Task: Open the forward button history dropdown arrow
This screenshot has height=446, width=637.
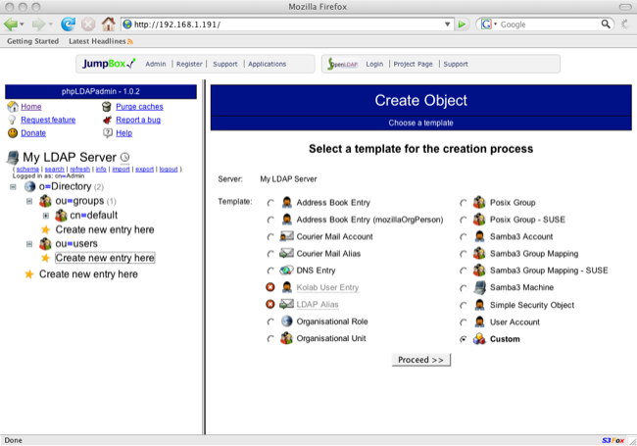Action: 51,25
